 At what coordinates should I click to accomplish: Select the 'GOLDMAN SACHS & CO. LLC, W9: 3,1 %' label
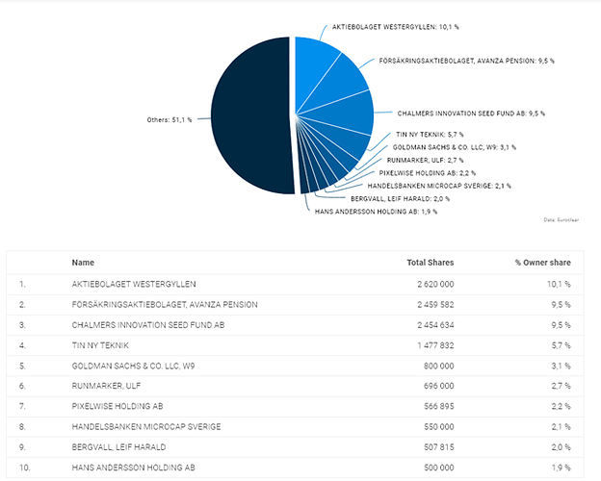[455, 147]
